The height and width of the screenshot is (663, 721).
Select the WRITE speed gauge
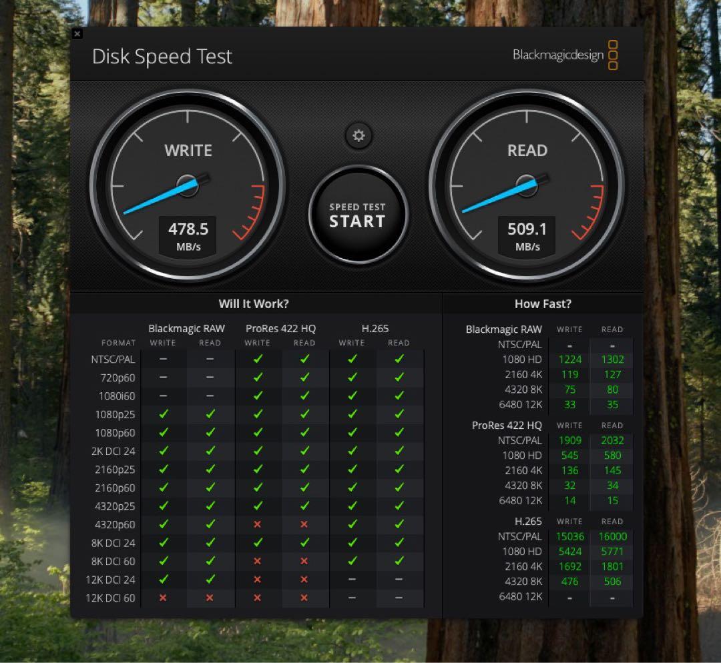click(x=188, y=185)
